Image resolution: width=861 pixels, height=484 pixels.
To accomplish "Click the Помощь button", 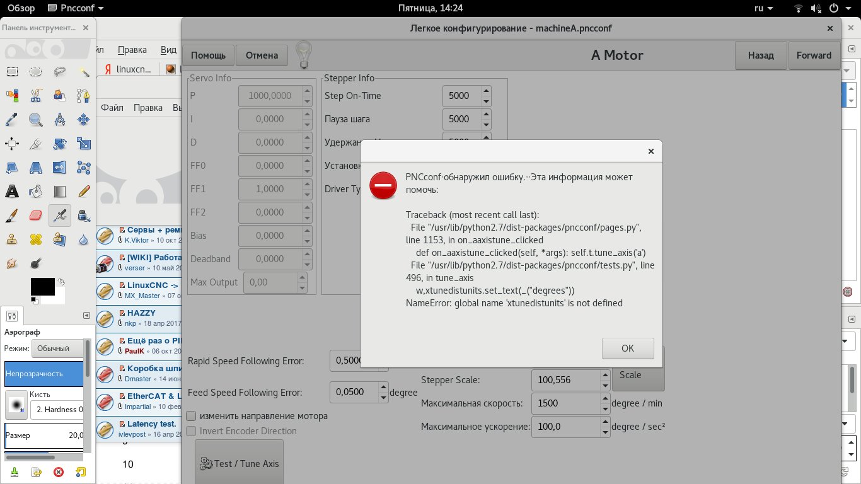I will click(x=208, y=55).
